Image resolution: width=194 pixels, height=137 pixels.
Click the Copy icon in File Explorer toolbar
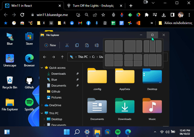77,45
